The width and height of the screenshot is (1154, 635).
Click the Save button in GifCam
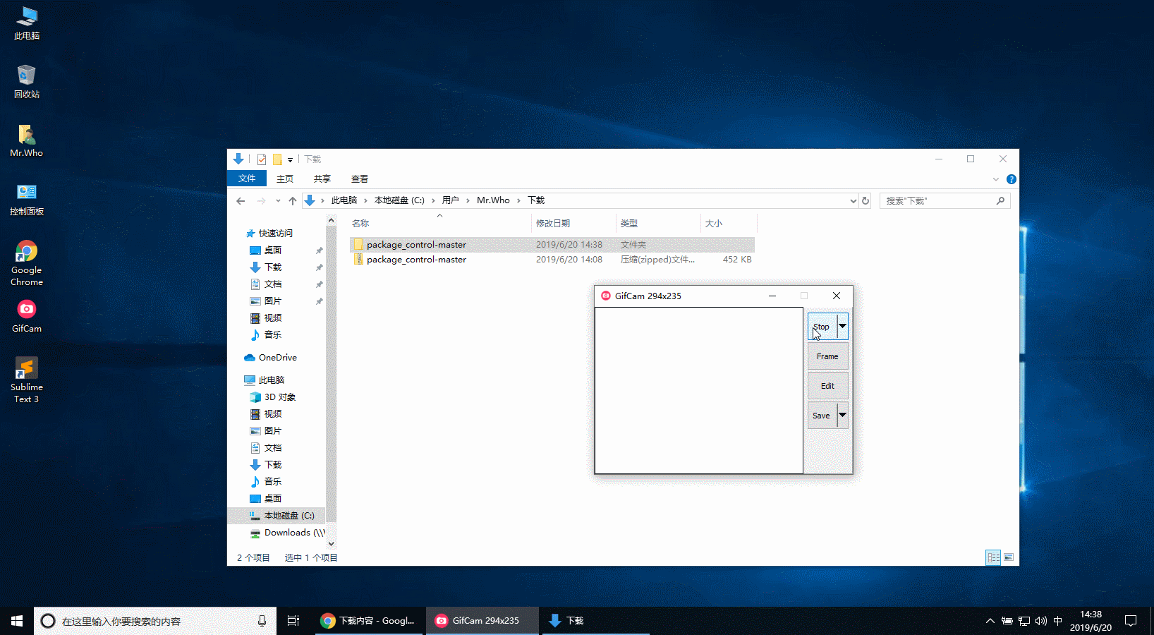pos(822,416)
